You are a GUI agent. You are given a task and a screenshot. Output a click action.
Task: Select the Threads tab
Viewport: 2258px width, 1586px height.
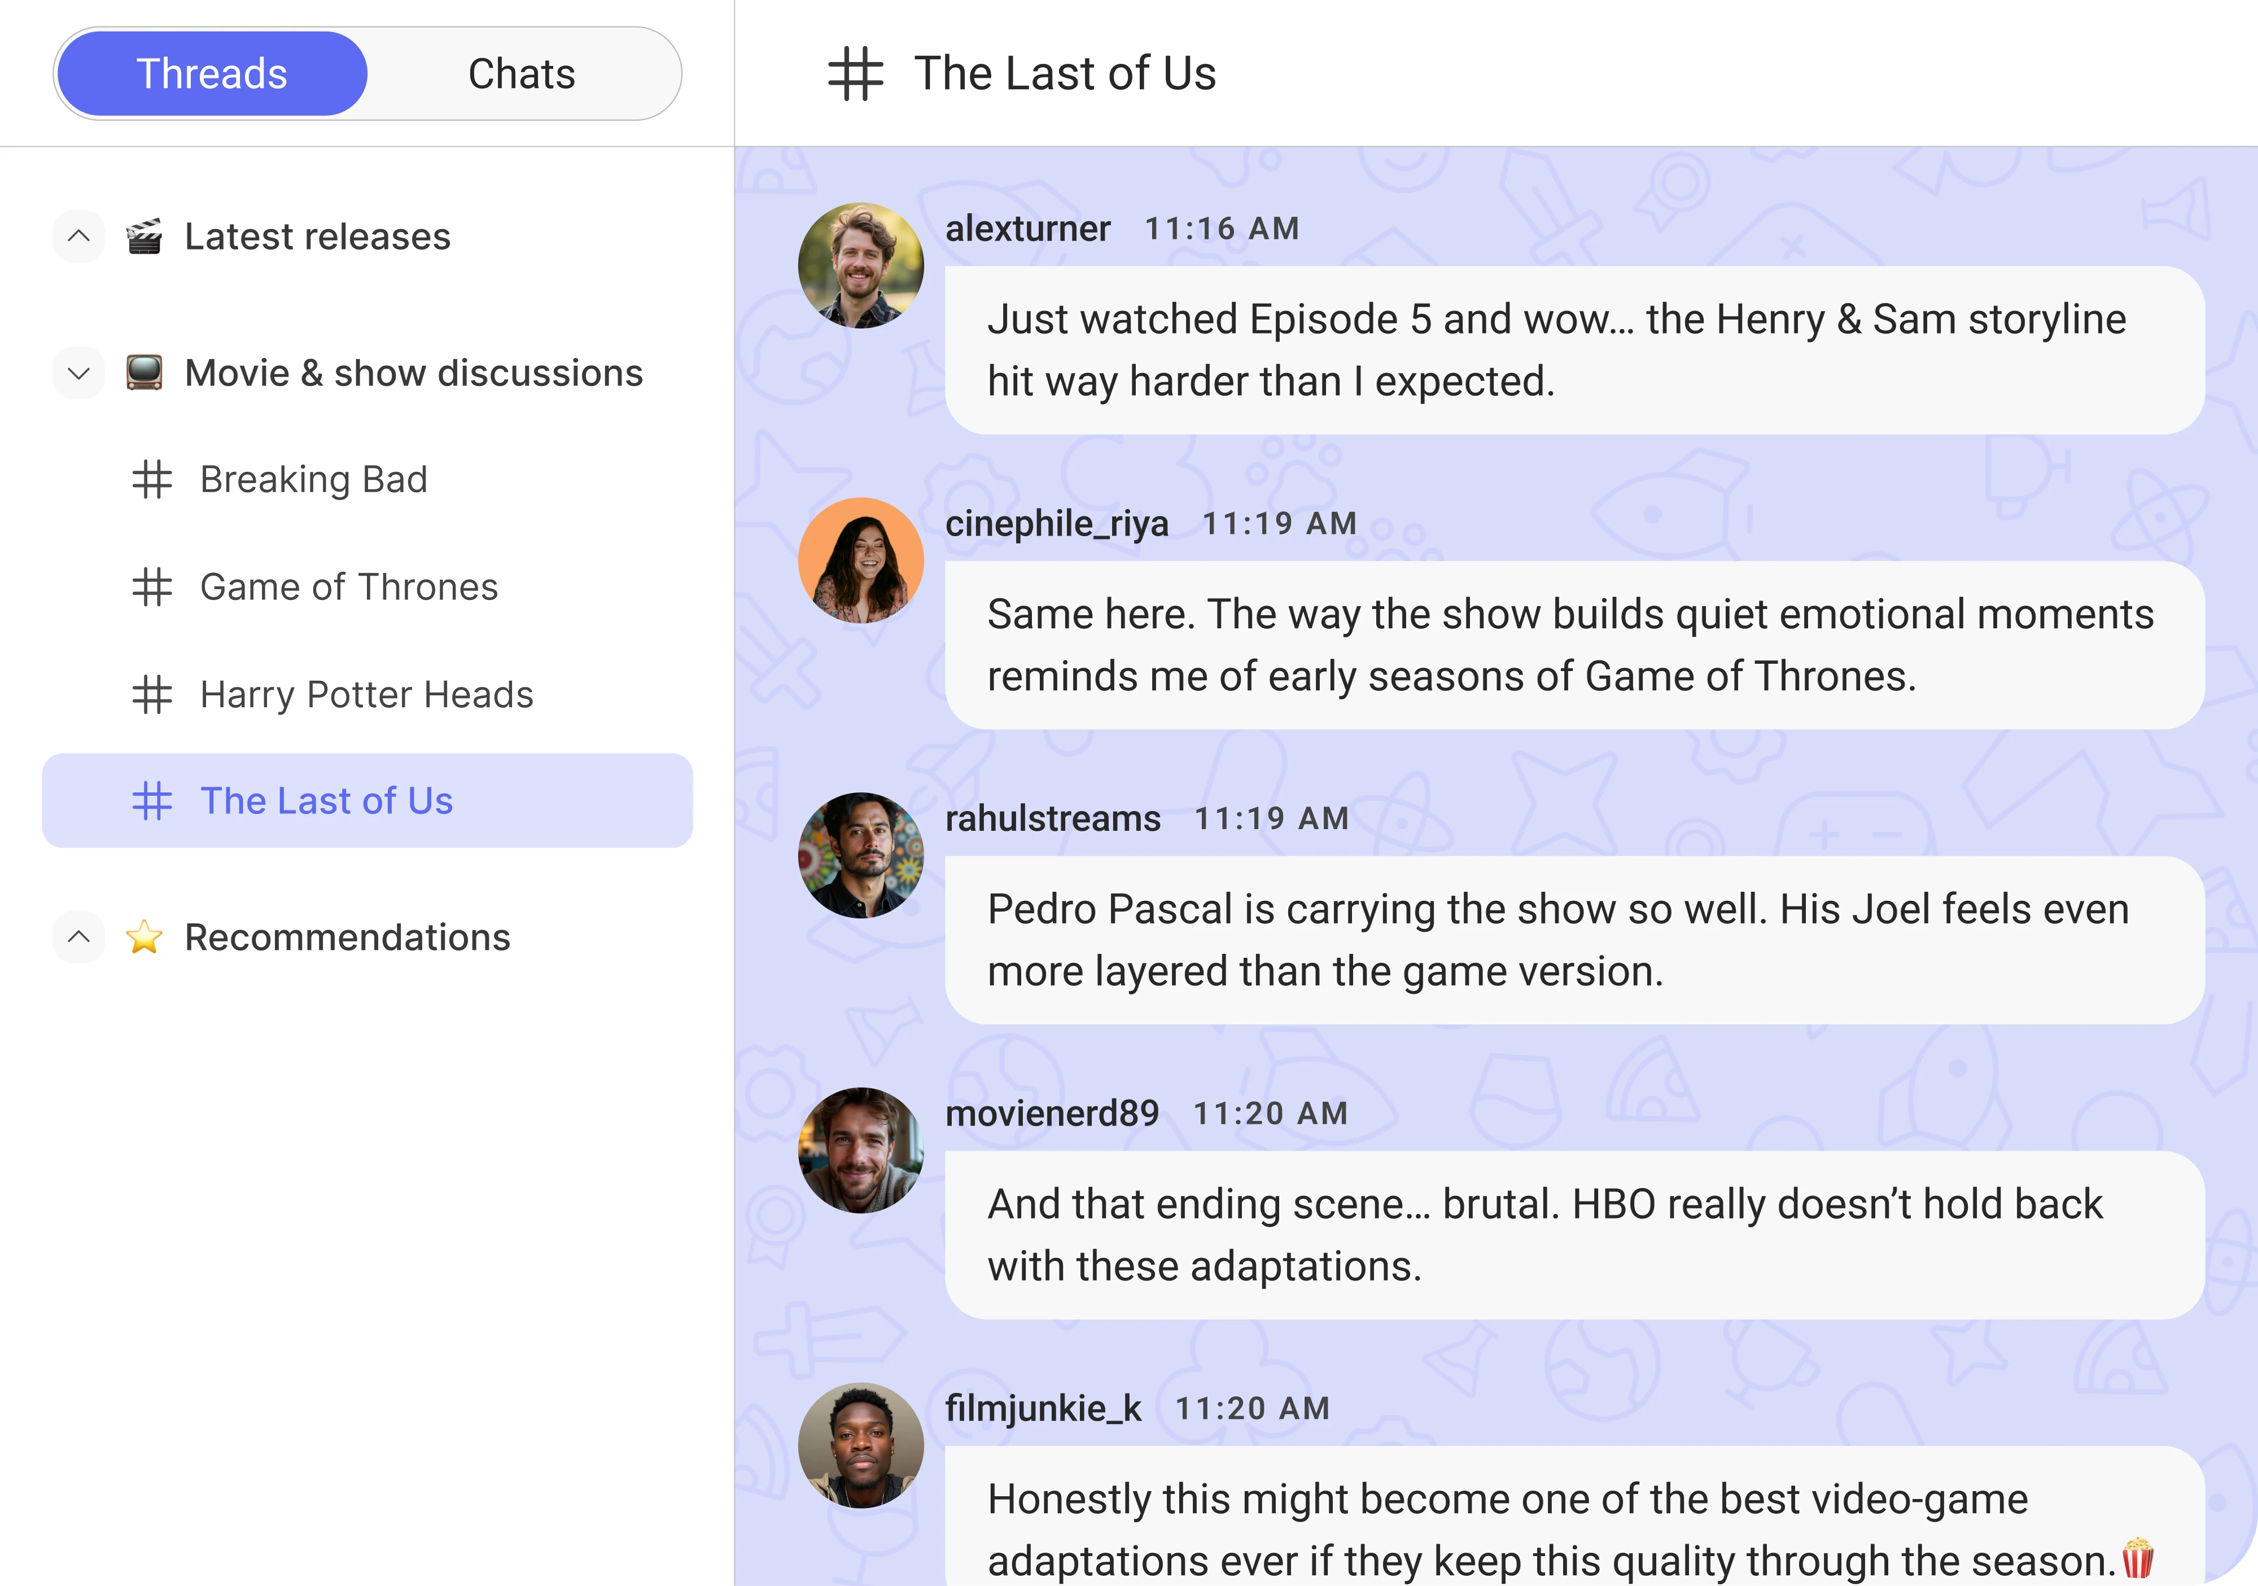tap(211, 73)
